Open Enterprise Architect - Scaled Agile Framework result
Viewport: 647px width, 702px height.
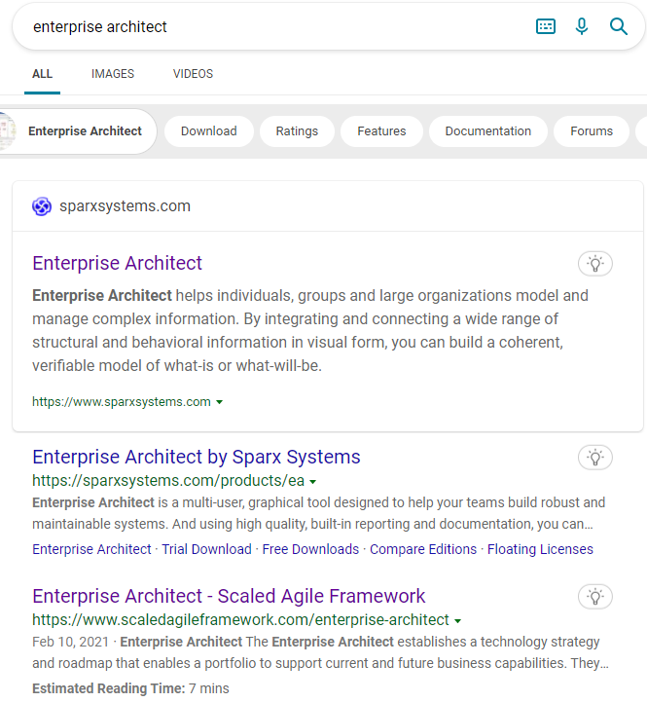click(x=229, y=596)
